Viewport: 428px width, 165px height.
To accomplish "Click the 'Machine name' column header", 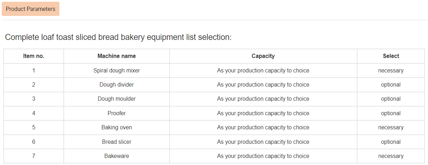I will click(117, 56).
